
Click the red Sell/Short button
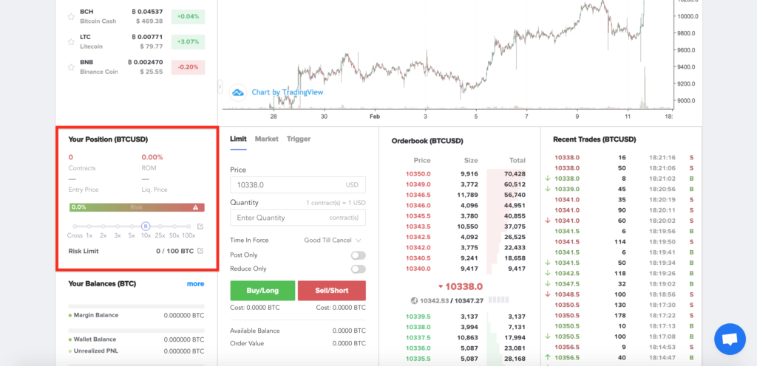pos(332,291)
